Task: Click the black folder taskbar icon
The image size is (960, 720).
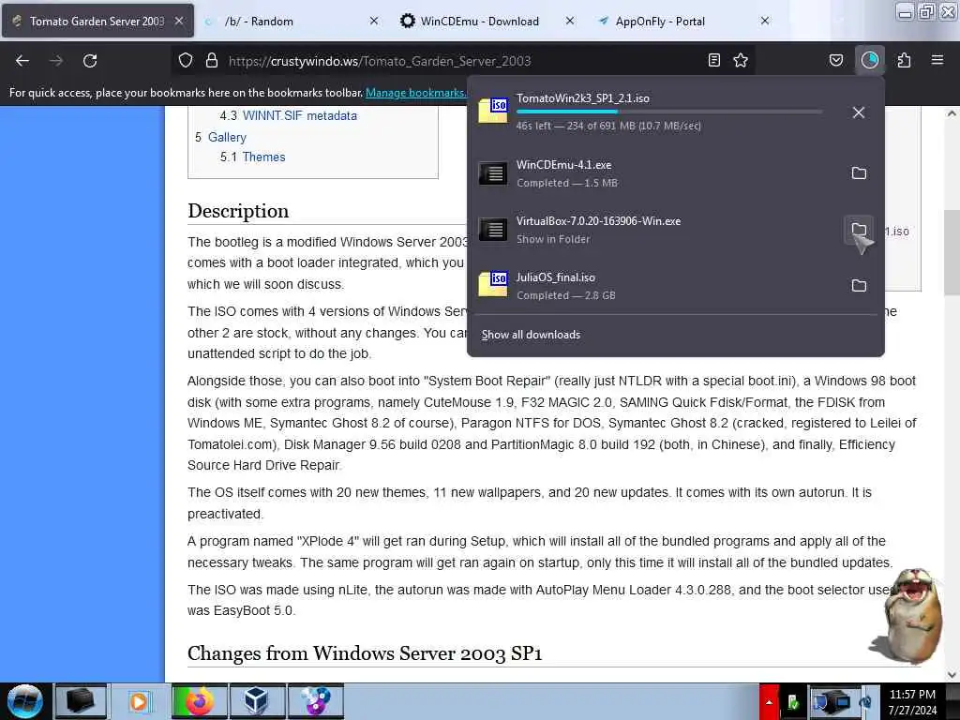Action: (x=81, y=701)
